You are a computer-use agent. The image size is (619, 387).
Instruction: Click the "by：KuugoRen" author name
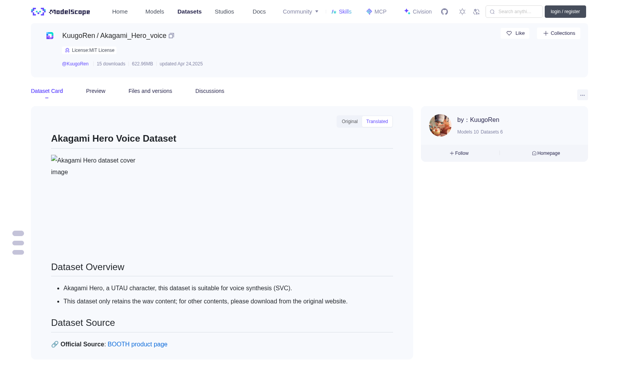pyautogui.click(x=478, y=120)
